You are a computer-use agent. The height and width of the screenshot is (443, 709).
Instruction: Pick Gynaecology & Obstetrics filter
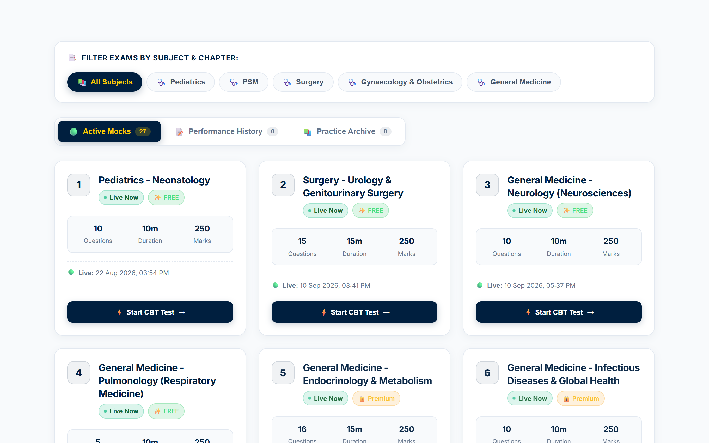point(400,82)
